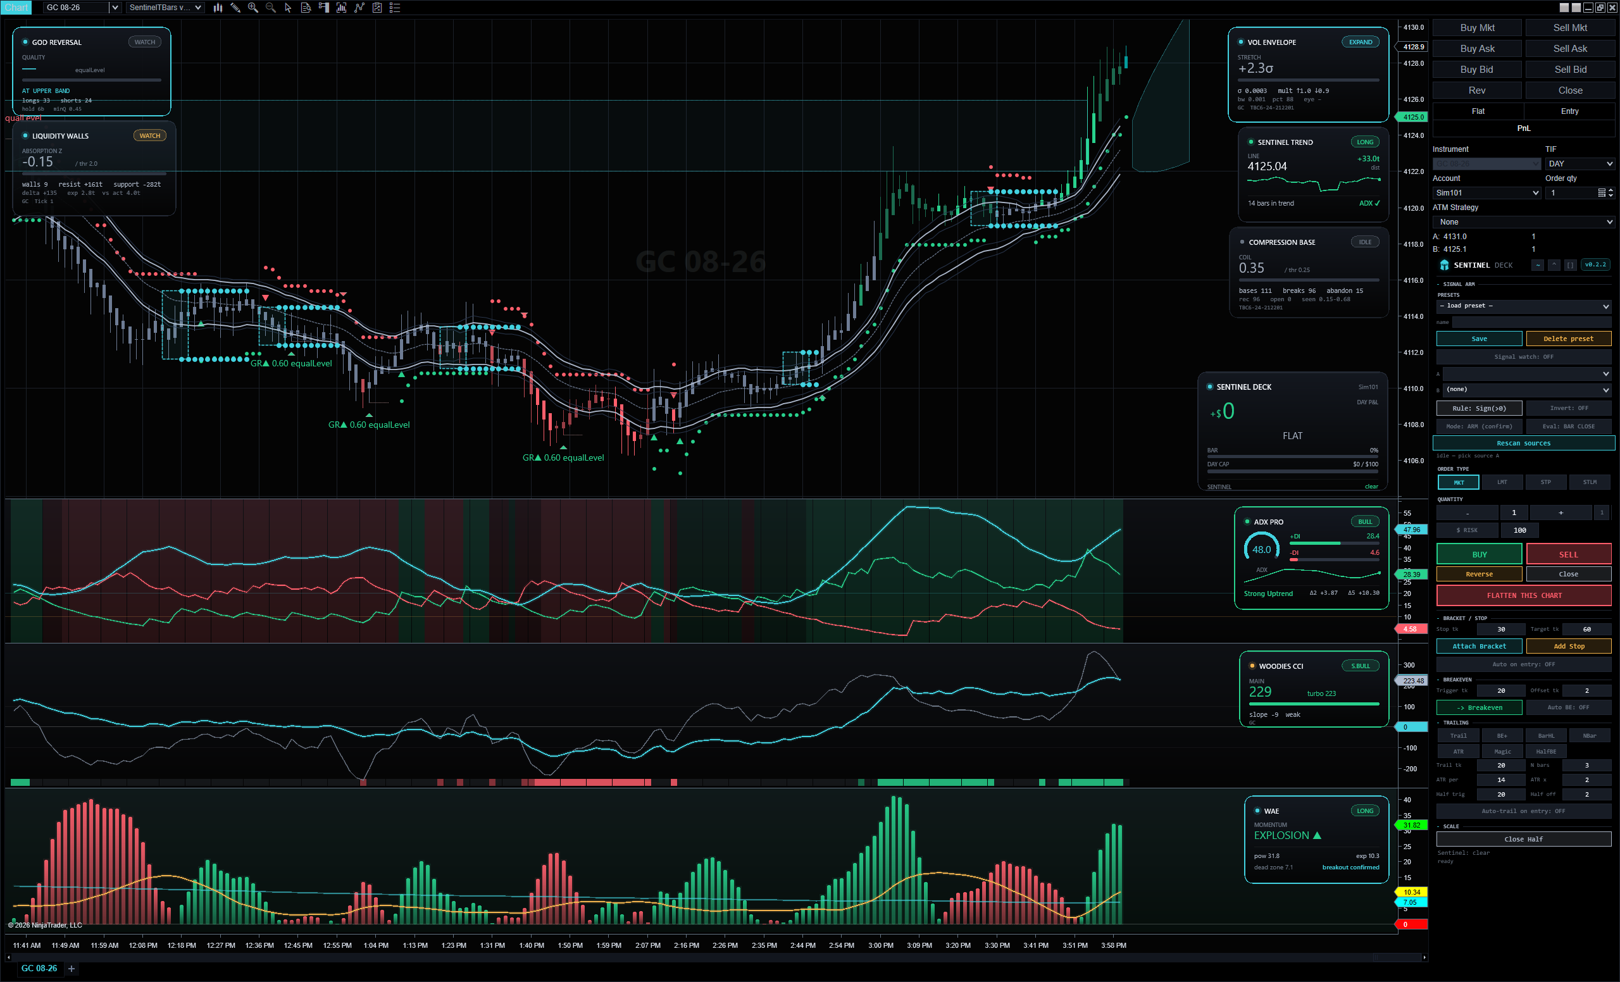This screenshot has height=982, width=1620.
Task: Open the Chart Trader toolbar icon
Action: [323, 8]
